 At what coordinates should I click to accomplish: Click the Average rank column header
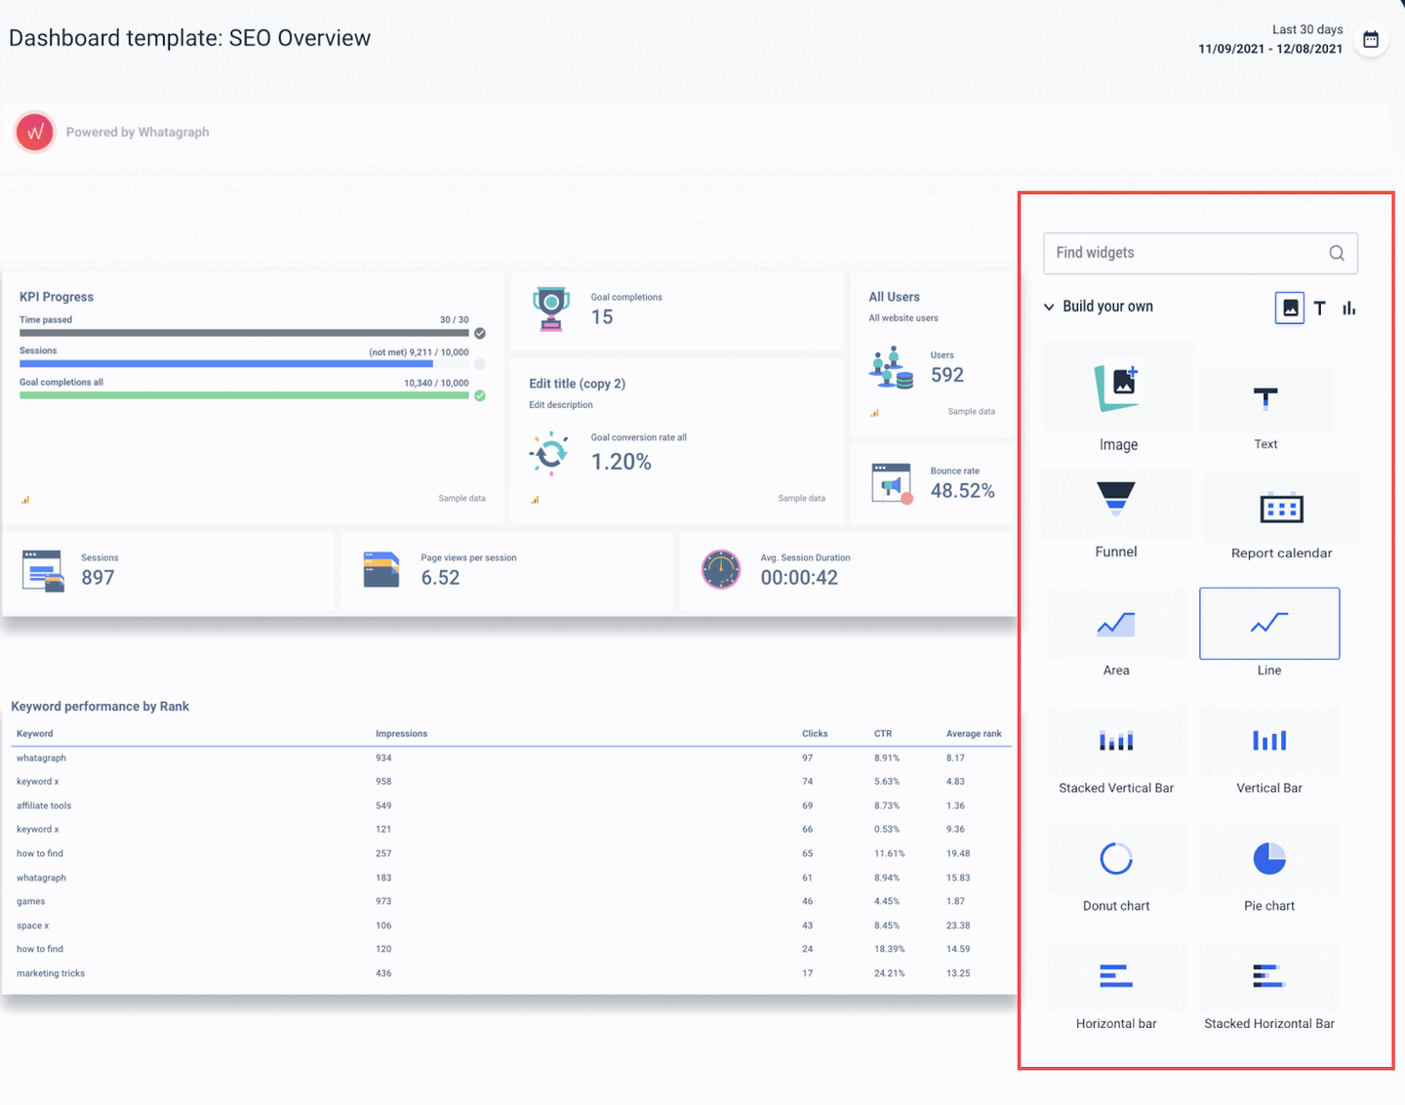(973, 733)
